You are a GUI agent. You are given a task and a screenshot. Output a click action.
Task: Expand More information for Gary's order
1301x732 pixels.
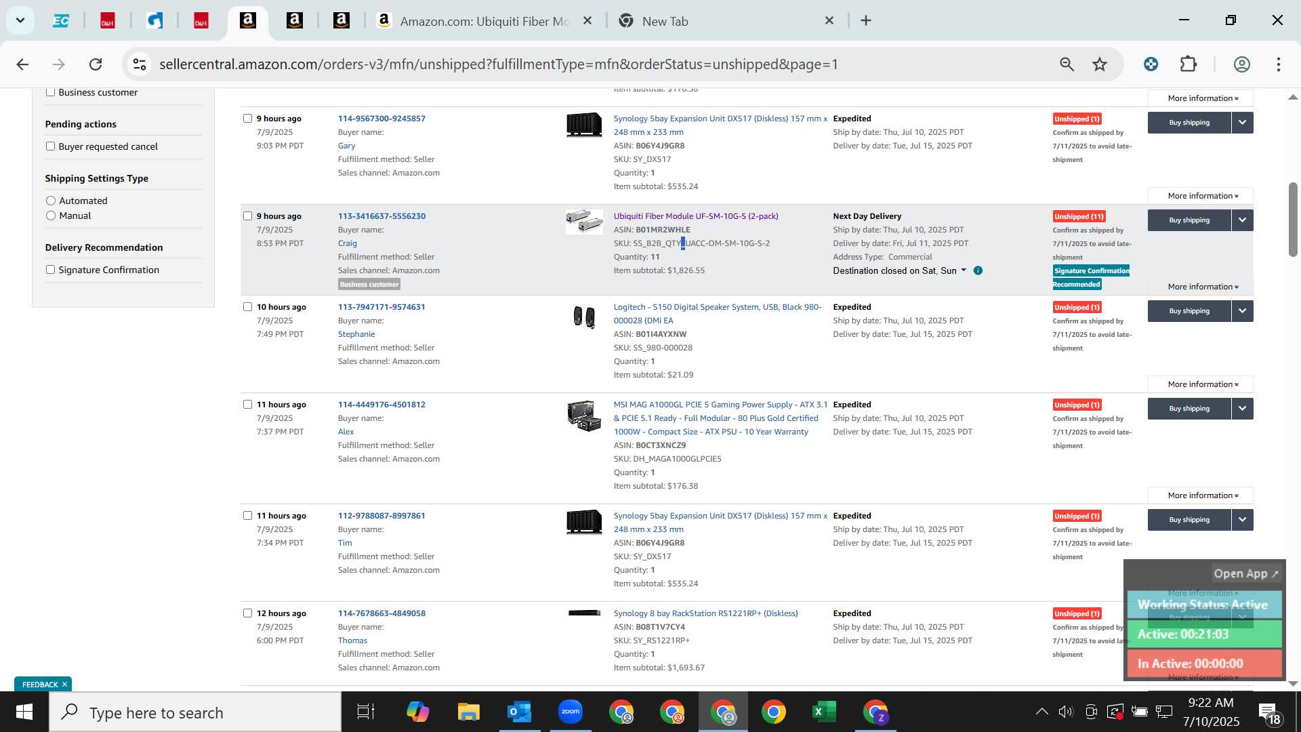point(1201,196)
